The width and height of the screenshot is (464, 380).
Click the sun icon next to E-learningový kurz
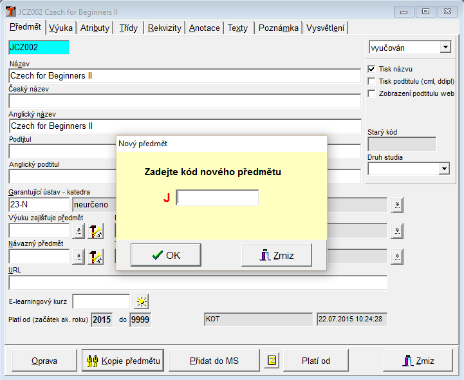[141, 301]
